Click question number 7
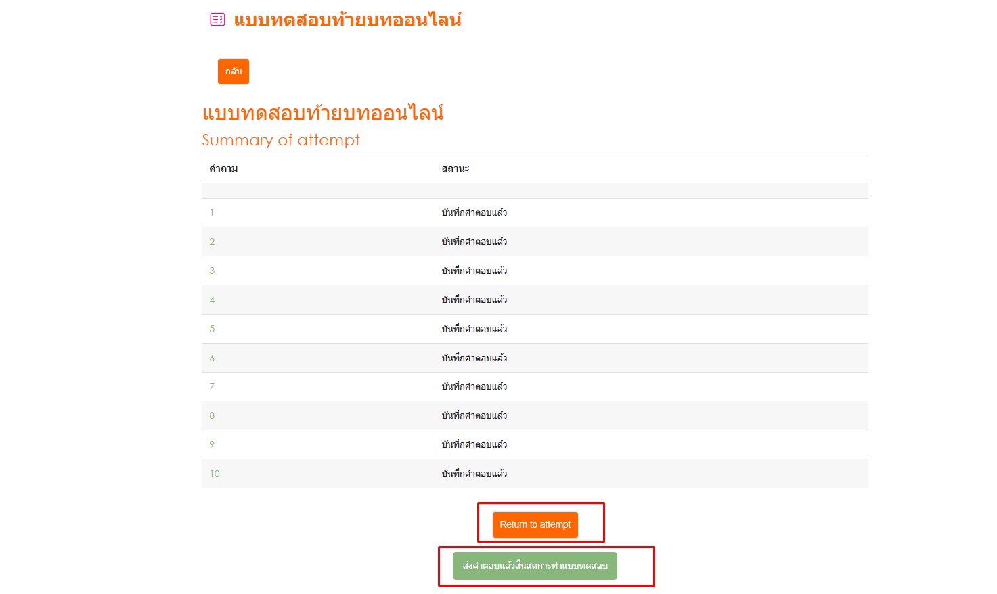The height and width of the screenshot is (594, 997). point(212,387)
